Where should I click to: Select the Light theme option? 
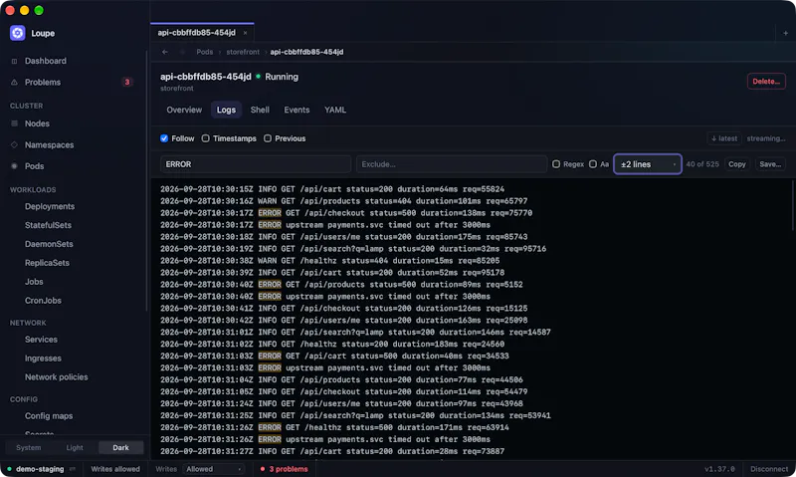tap(75, 447)
